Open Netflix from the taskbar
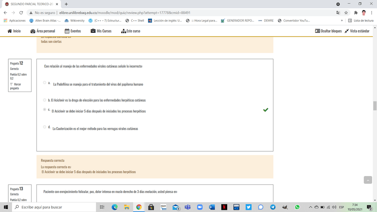This screenshot has height=212, width=377. pyautogui.click(x=224, y=207)
